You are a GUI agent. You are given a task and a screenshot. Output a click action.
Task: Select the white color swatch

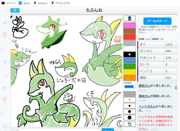[129, 49]
